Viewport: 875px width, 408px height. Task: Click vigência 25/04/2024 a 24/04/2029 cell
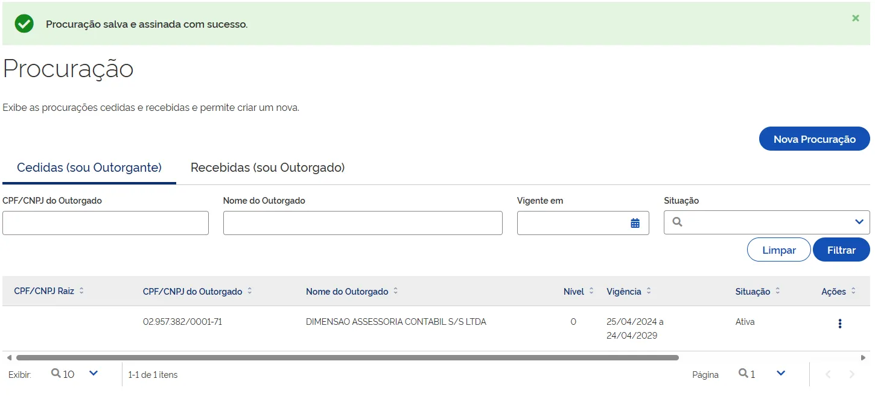coord(635,328)
